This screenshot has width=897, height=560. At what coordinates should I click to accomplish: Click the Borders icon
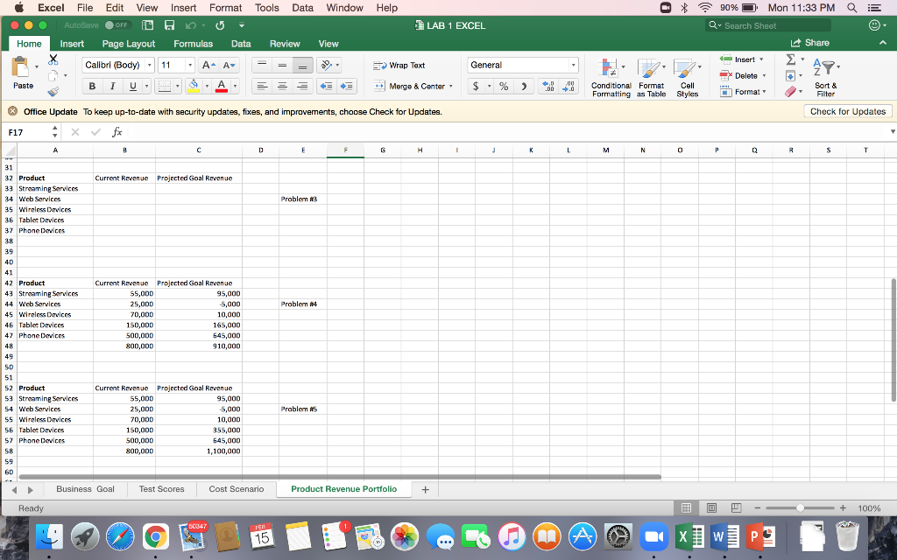pyautogui.click(x=165, y=87)
